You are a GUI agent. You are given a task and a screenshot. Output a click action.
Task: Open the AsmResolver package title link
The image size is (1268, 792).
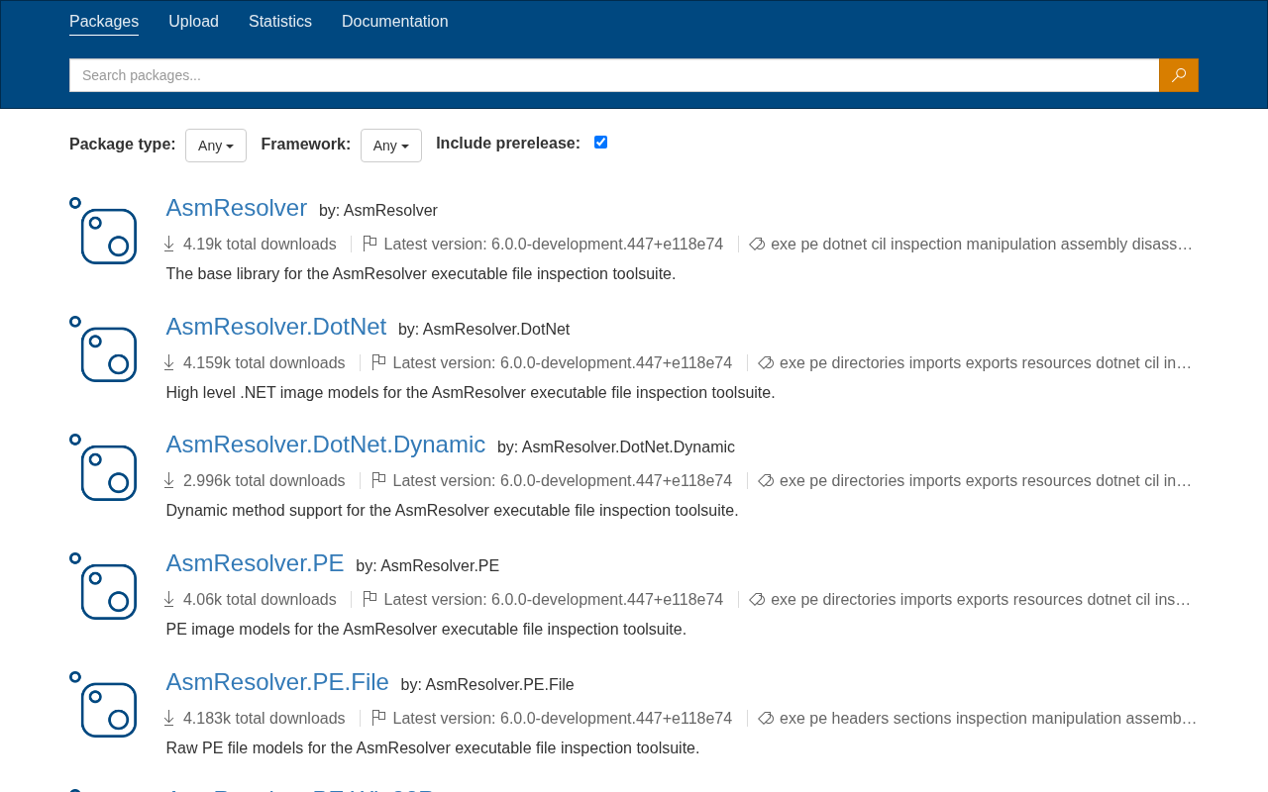point(237,208)
